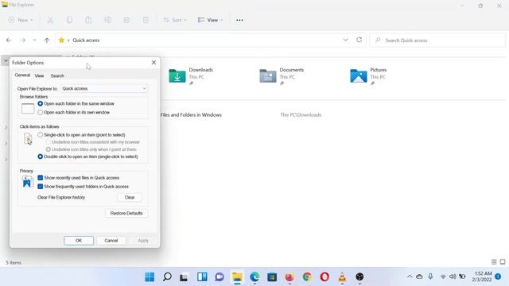Open the Pictures folder icon
Viewport: 509px width, 286px height.
(x=359, y=76)
